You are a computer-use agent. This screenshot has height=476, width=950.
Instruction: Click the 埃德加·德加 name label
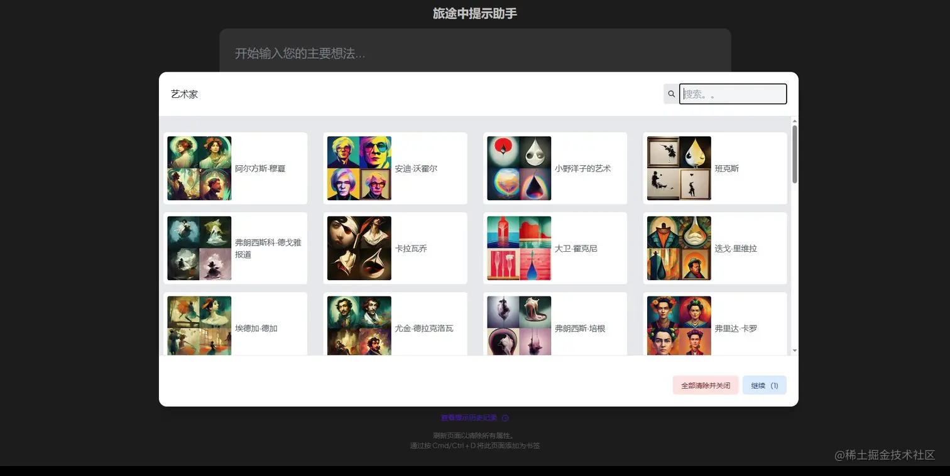(x=256, y=328)
